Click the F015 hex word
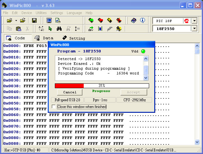The image size is (203, 154). (x=41, y=46)
